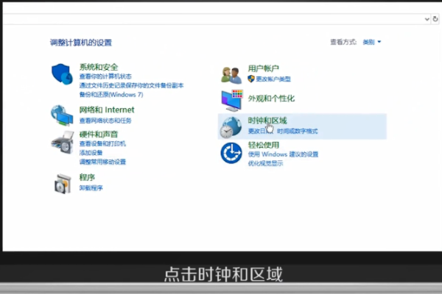
Task: Click the 卸载程序 link
Action: [91, 188]
